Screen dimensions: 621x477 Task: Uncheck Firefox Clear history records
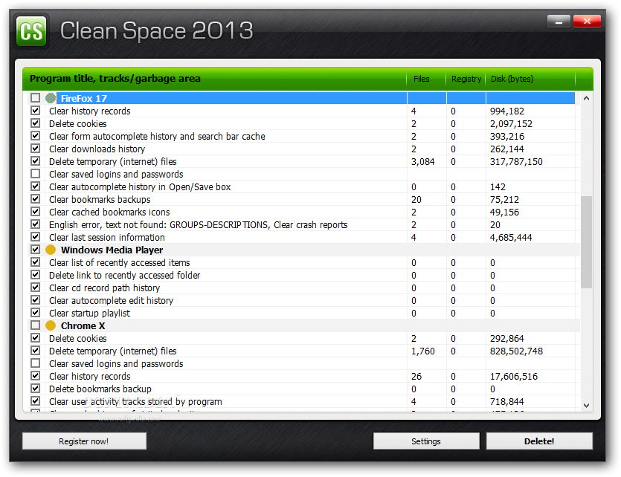(x=35, y=111)
